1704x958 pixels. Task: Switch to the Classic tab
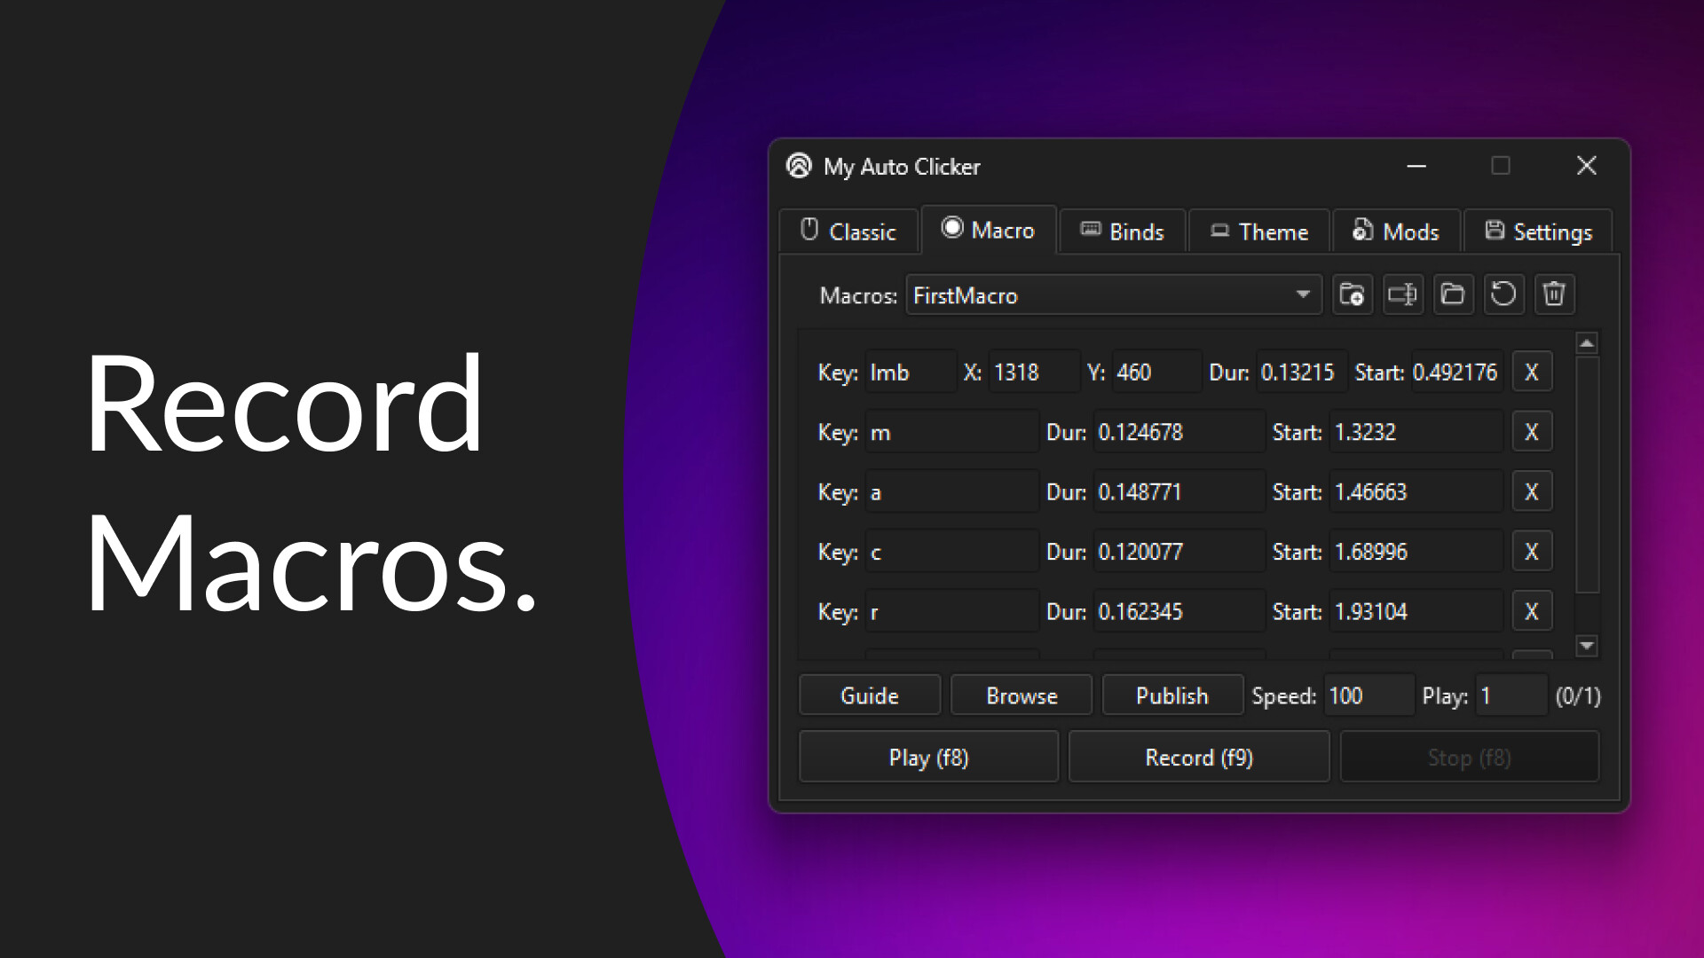848,232
